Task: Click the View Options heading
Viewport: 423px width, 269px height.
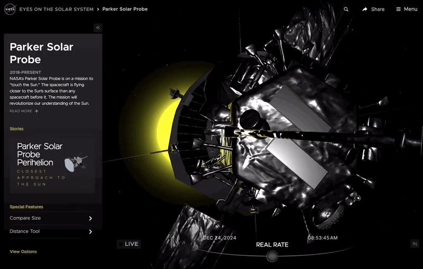Action: pyautogui.click(x=23, y=252)
